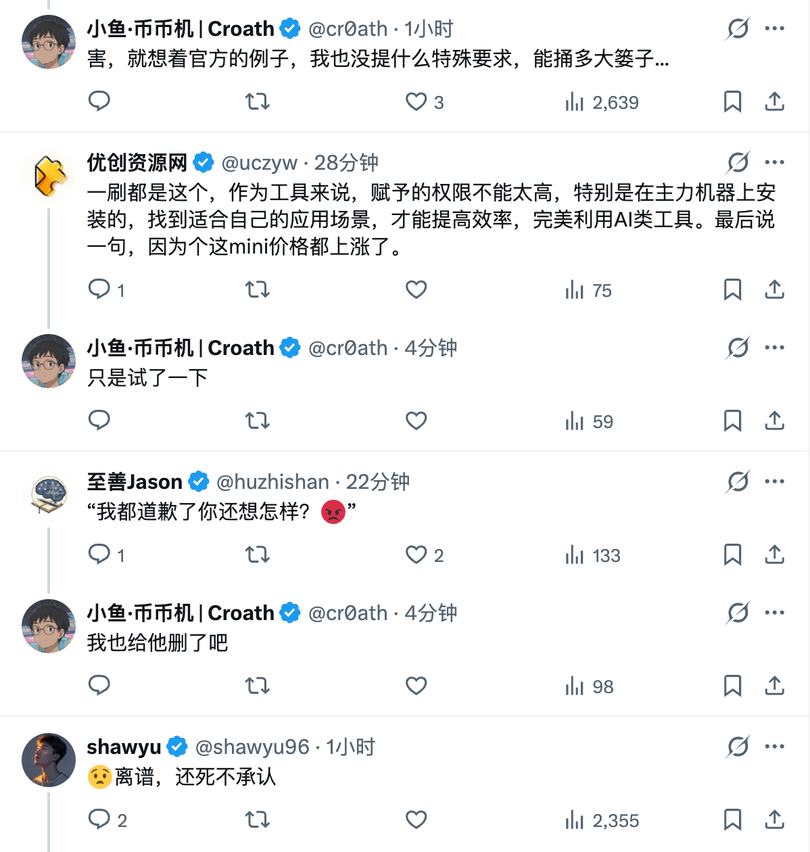
Task: Open the @shawyu96 handle link
Action: 252,747
